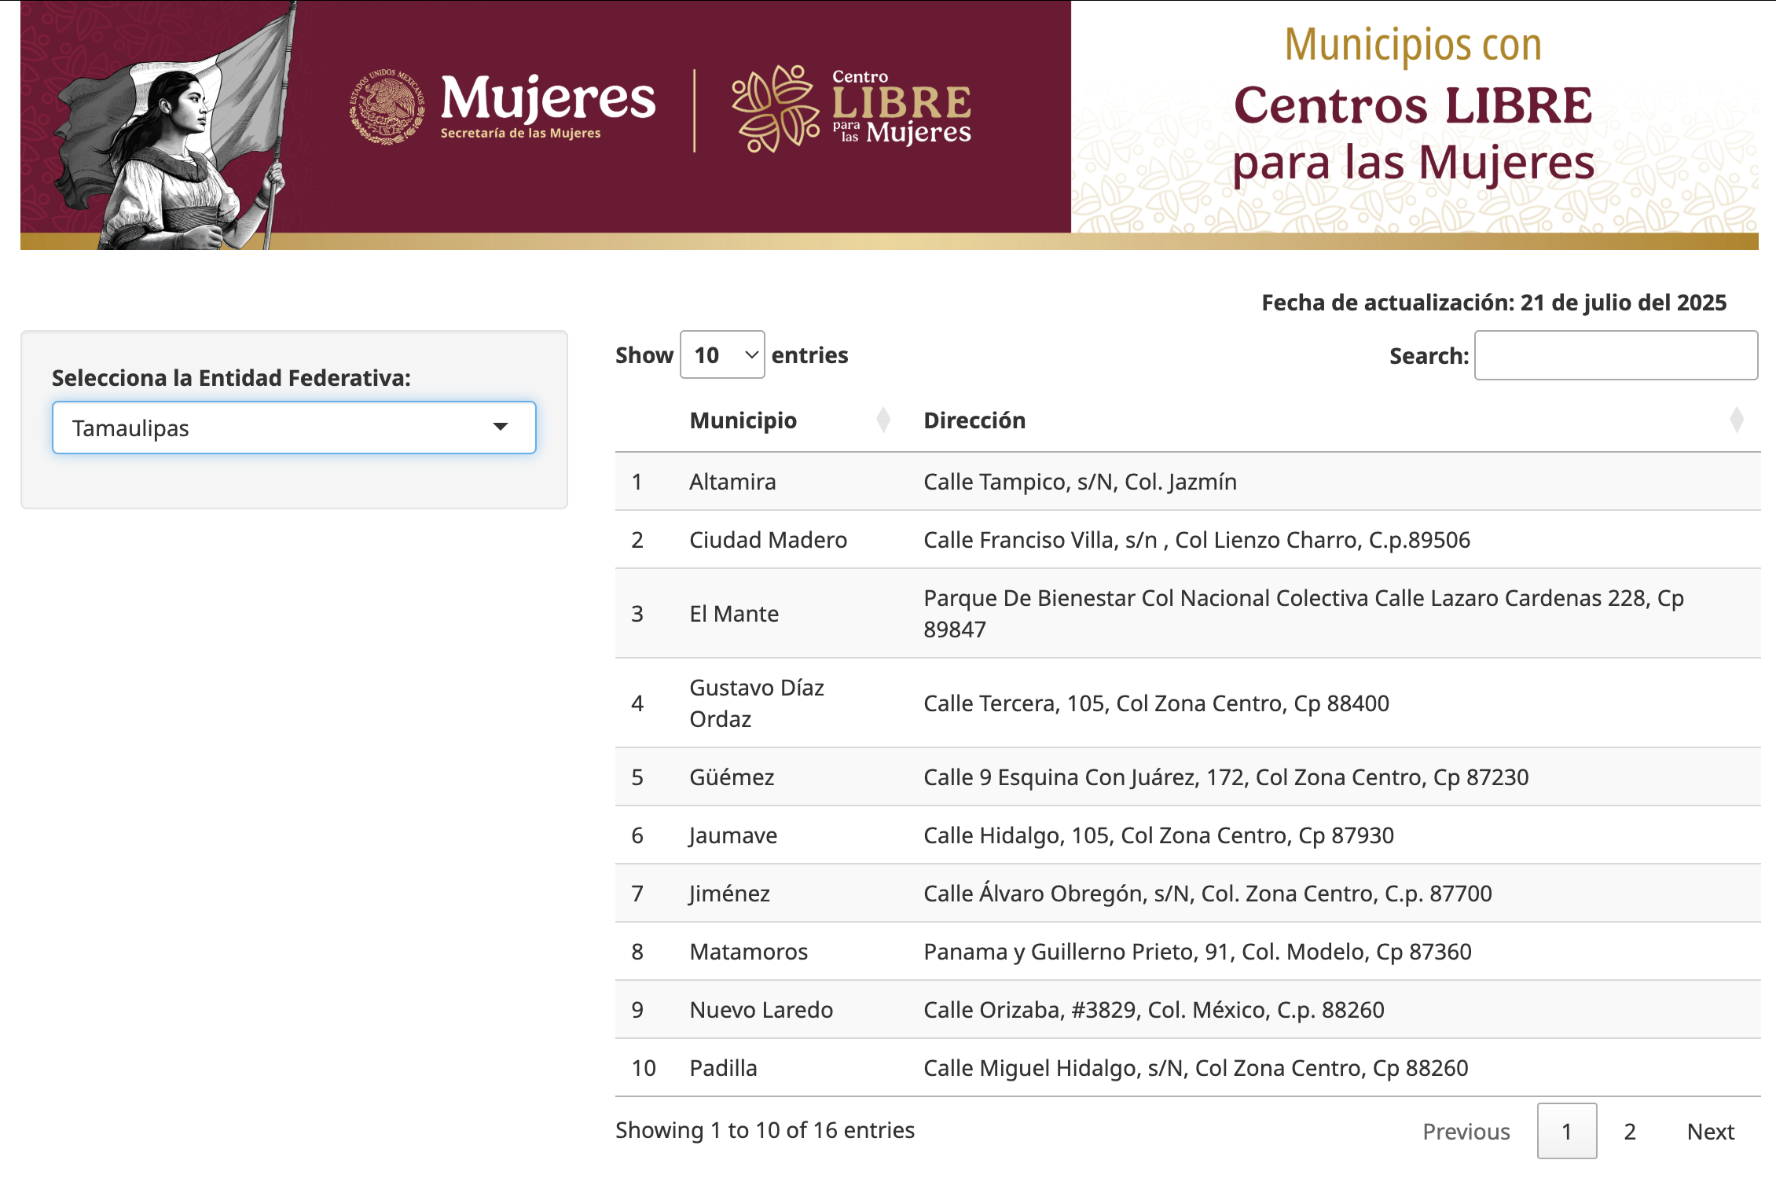Click address 'Calle Miguel Hidalgo, s/N' in Padilla row
The height and width of the screenshot is (1204, 1776).
(x=1055, y=1068)
